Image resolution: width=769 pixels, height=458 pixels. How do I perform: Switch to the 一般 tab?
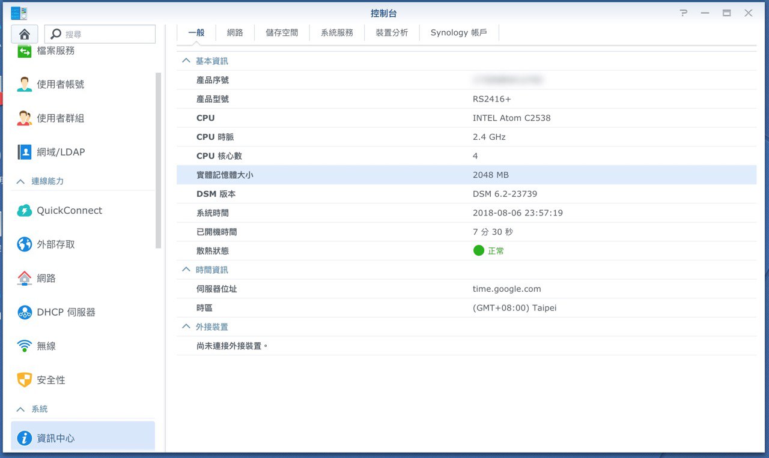[x=196, y=33]
